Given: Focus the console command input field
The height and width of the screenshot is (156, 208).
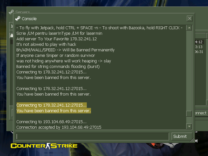Looking at the screenshot, I should click(x=92, y=136).
